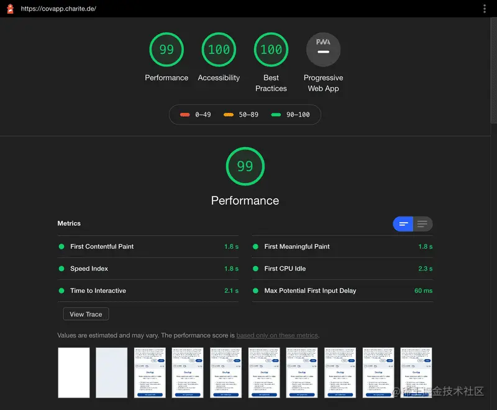
Task: Click the Accessibility score gauge
Action: pyautogui.click(x=219, y=50)
